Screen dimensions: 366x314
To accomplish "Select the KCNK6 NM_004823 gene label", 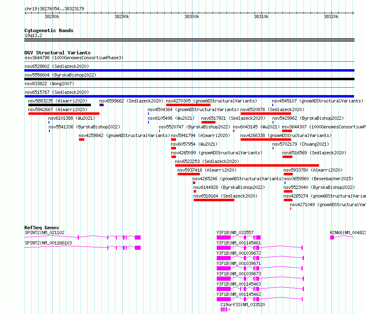I will click(x=348, y=233).
